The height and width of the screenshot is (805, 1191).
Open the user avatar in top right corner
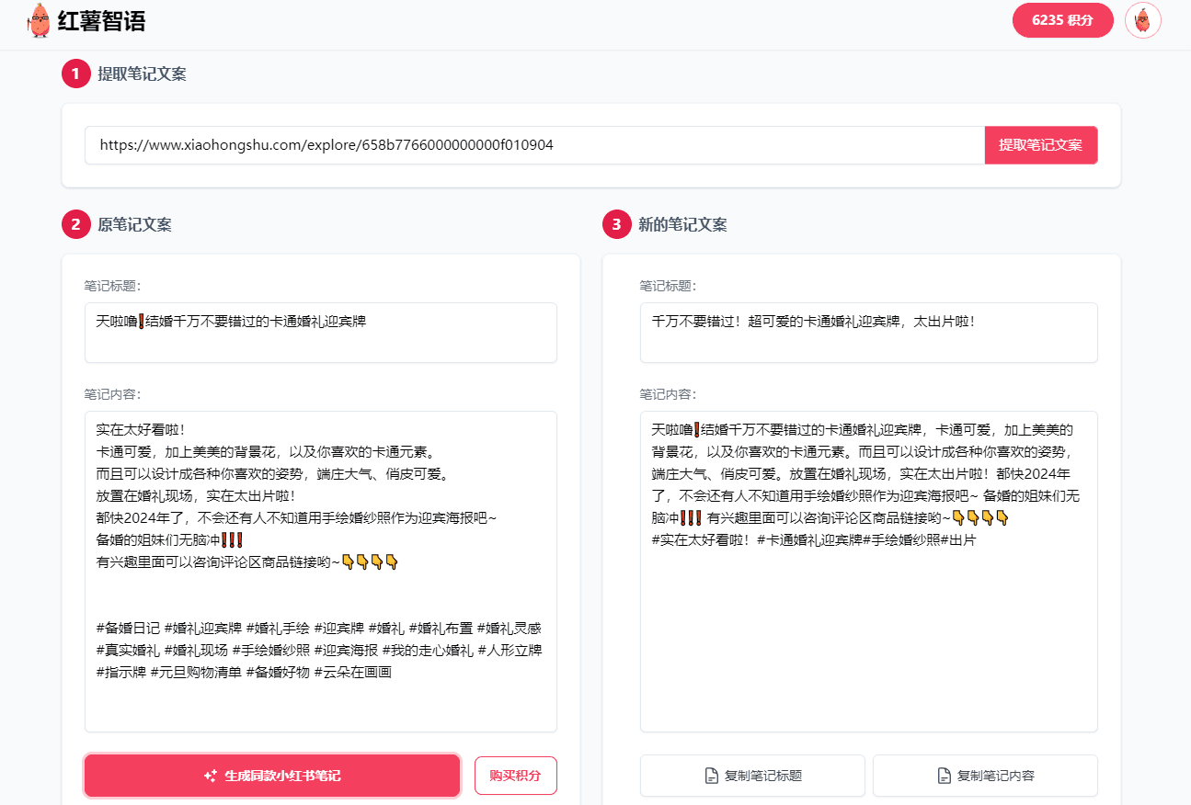coord(1143,19)
